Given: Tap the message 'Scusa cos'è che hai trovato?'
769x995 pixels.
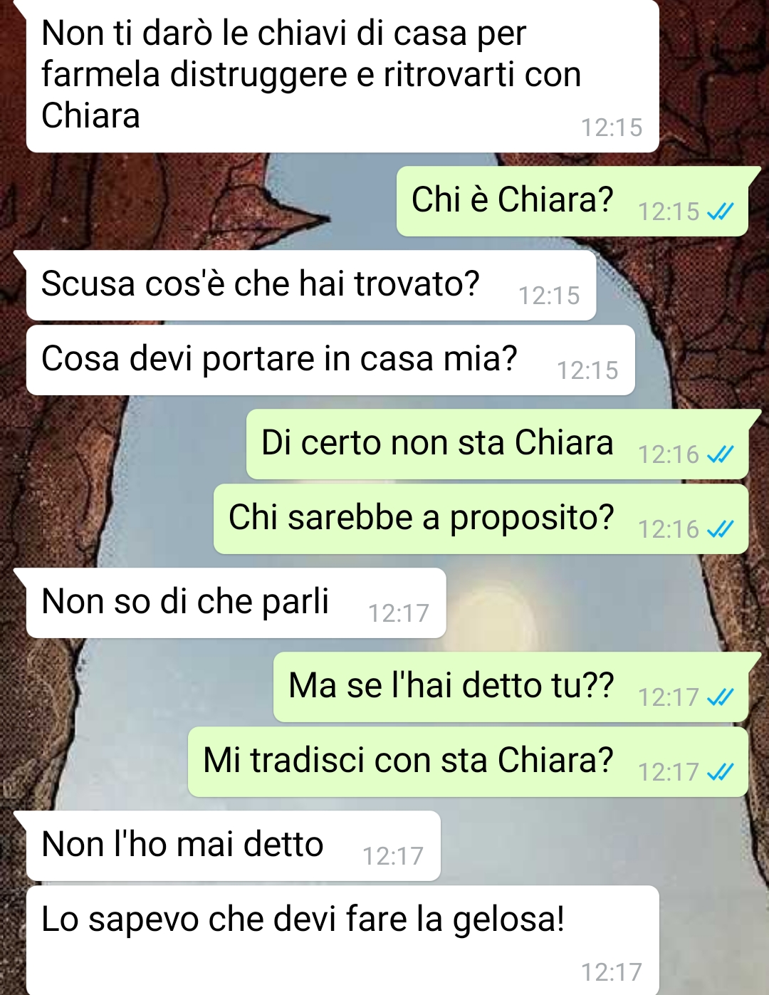Looking at the screenshot, I should point(310,285).
